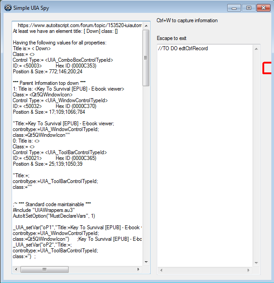
Task: Click "At least we have an element title" line
Action: coord(65,31)
